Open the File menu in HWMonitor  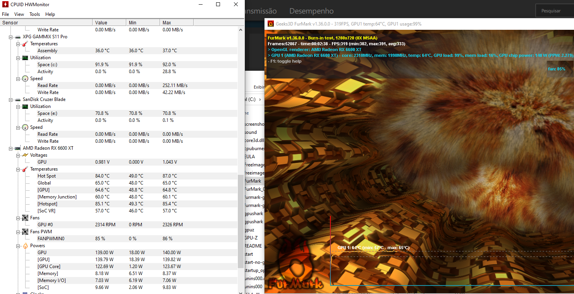click(5, 14)
